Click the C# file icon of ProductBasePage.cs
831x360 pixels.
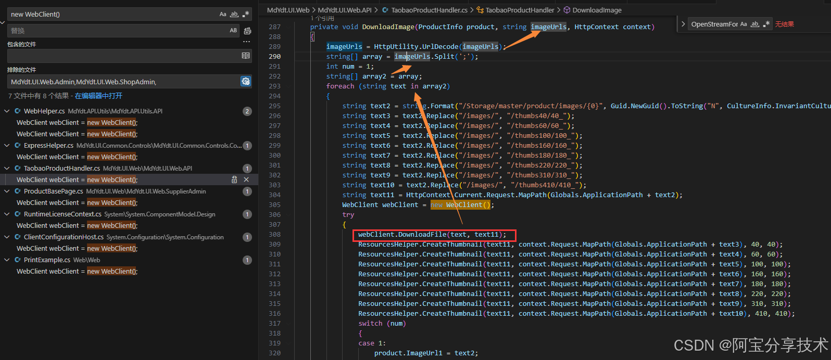point(18,191)
